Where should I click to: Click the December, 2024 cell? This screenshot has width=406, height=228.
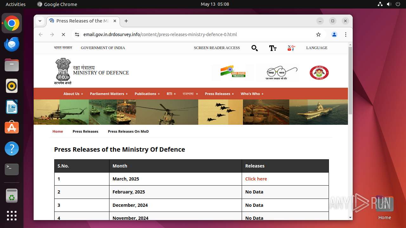pyautogui.click(x=175, y=205)
